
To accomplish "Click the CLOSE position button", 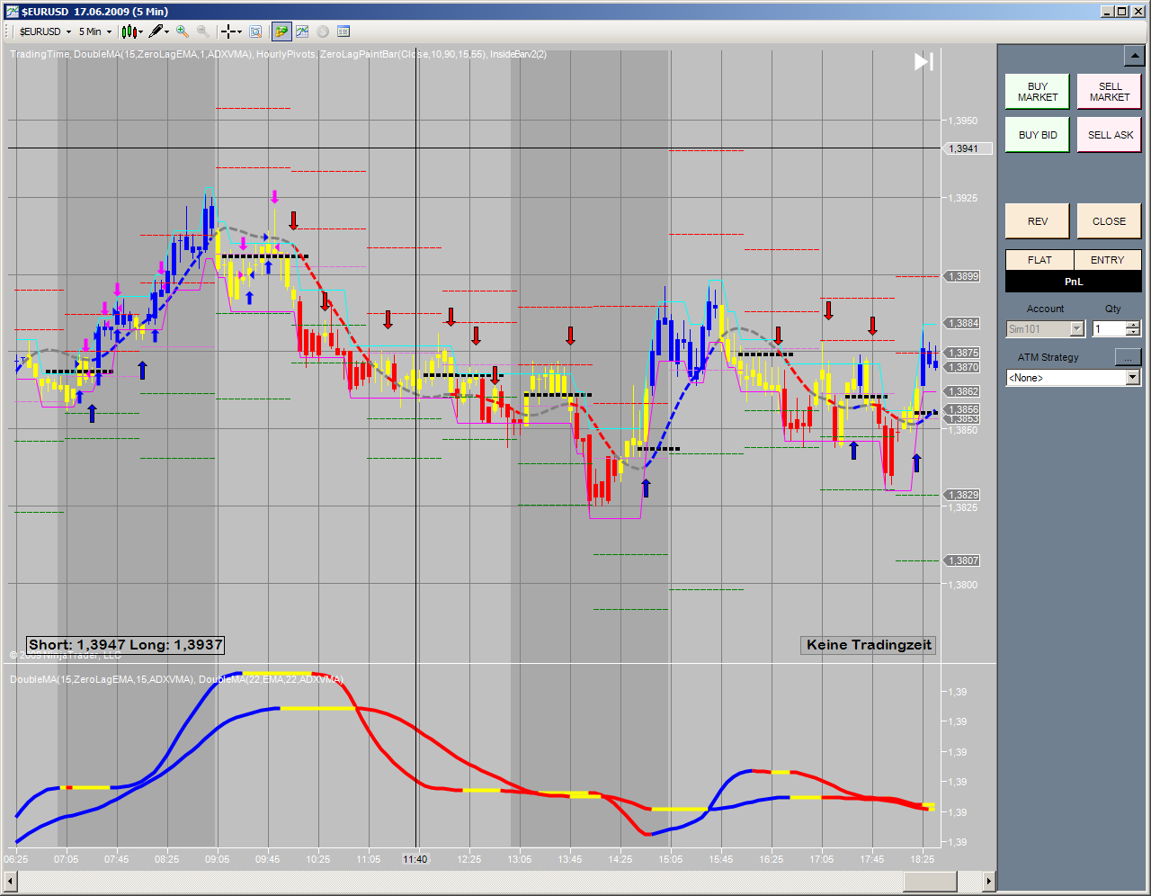I will 1110,221.
